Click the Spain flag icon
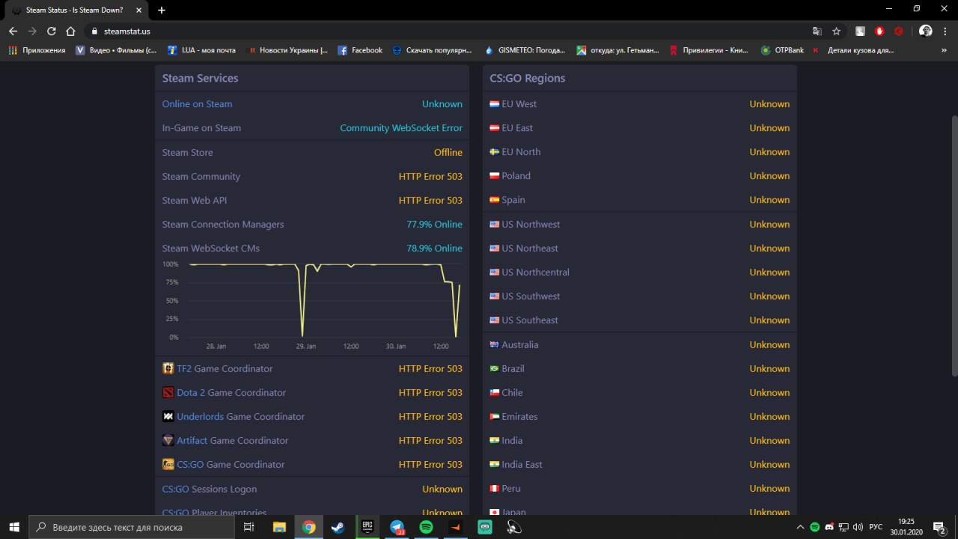Screen dimensions: 958x539 click(x=494, y=200)
